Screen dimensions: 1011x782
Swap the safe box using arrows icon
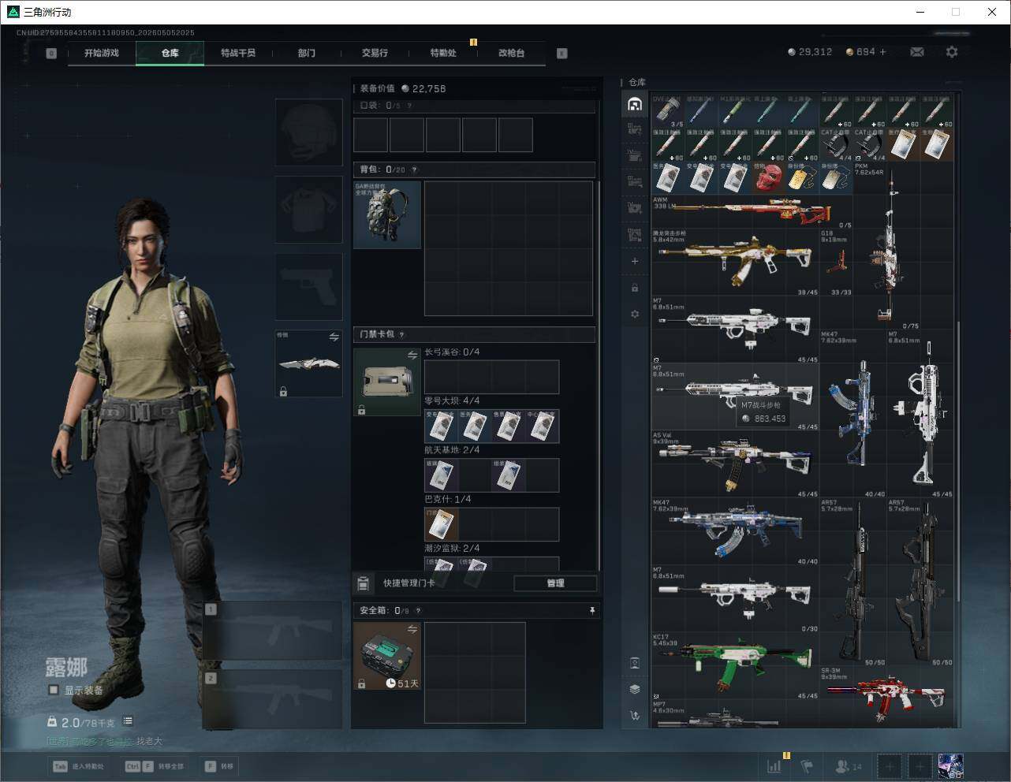tap(412, 629)
